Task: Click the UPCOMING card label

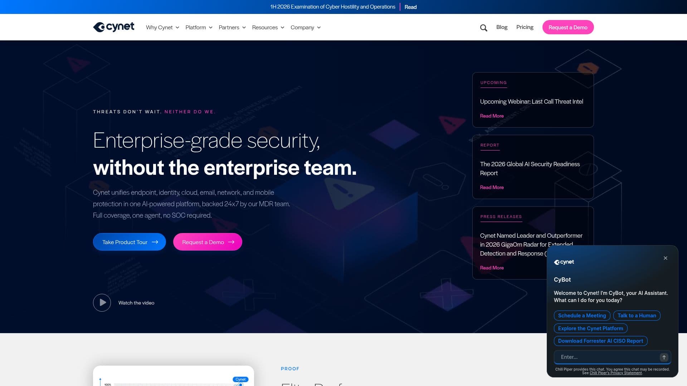Action: tap(493, 83)
